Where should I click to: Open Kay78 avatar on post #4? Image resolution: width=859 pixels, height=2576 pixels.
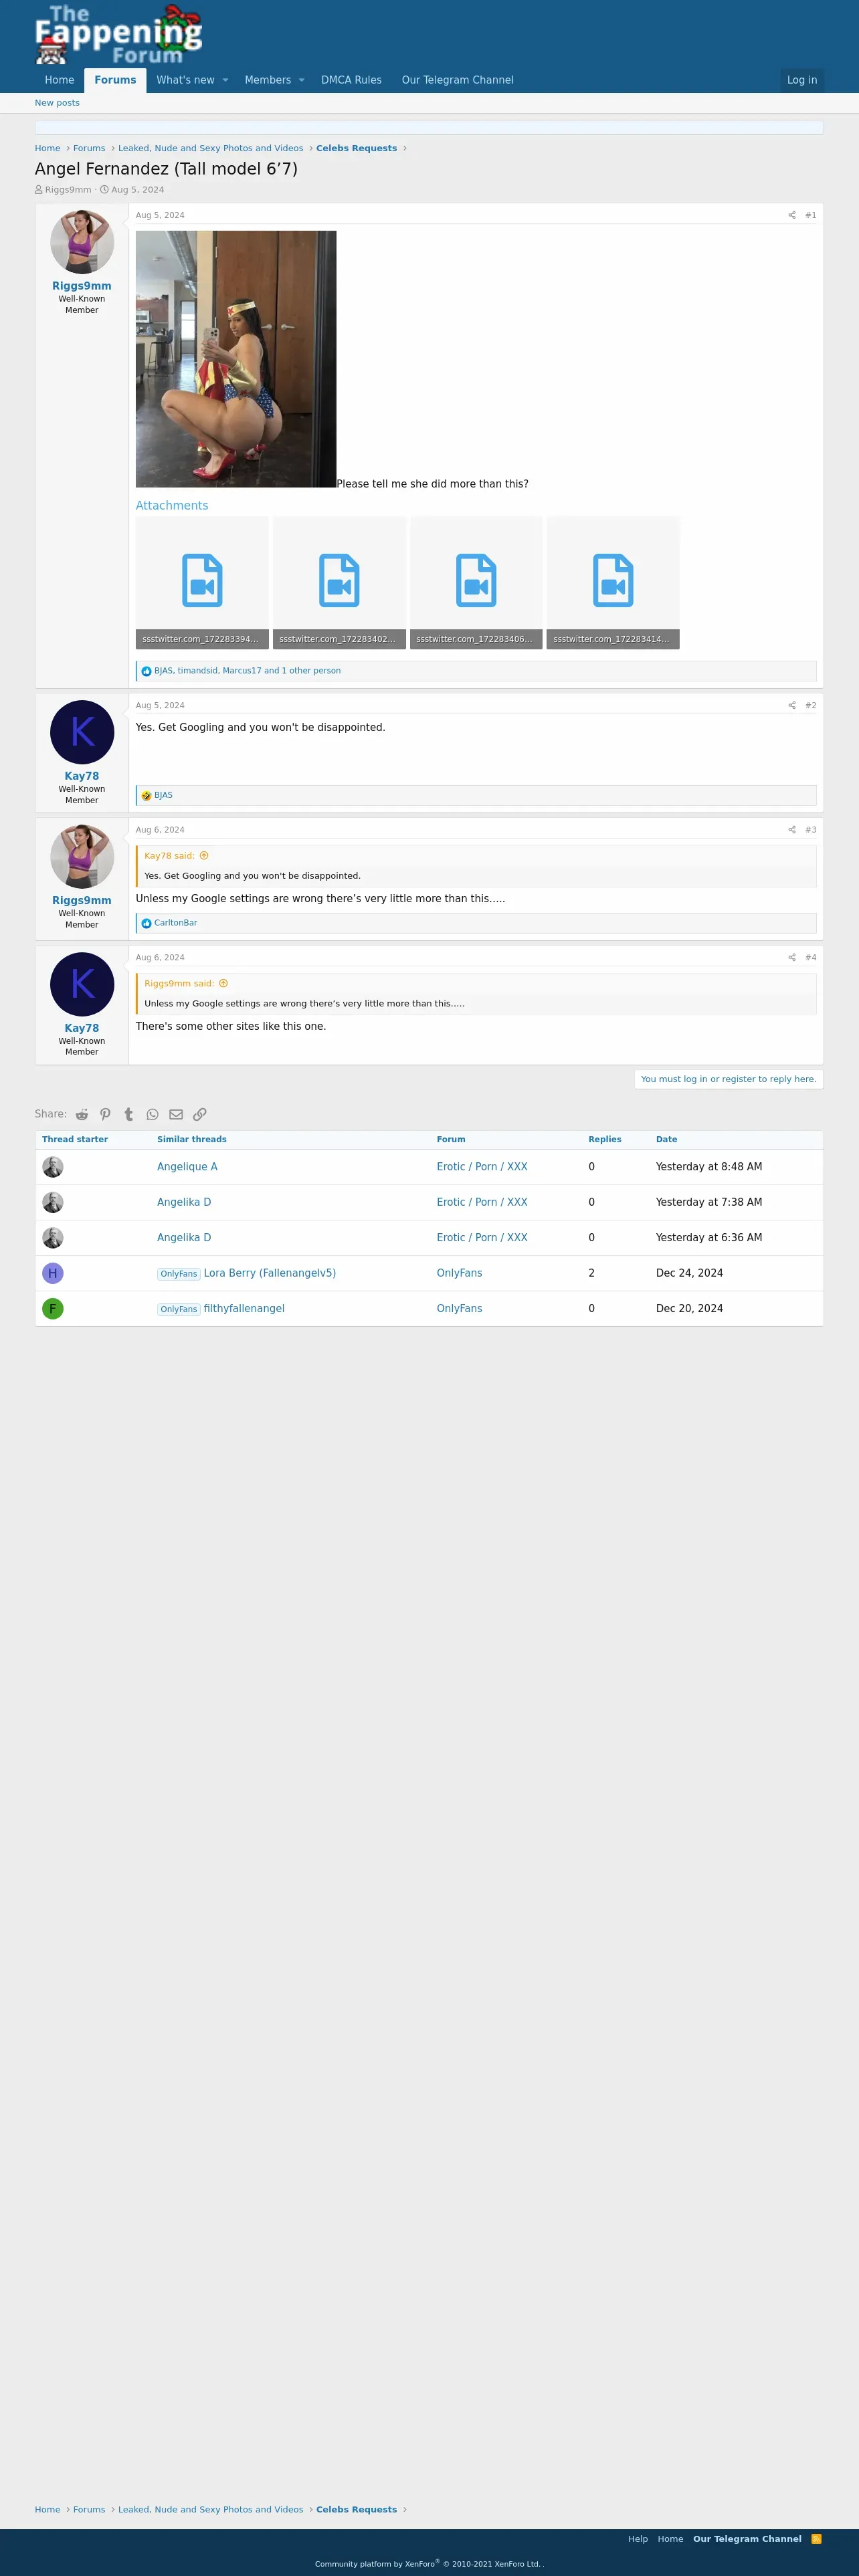coord(82,984)
